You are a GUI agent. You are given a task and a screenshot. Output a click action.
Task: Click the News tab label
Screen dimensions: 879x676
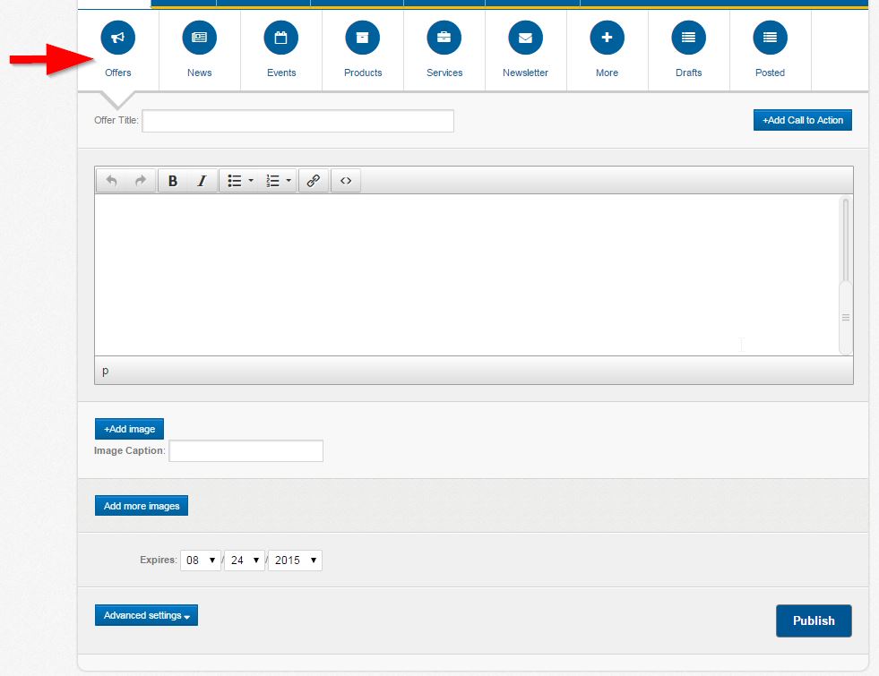(x=200, y=73)
